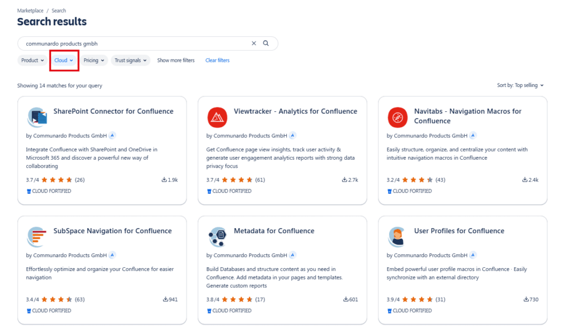The width and height of the screenshot is (570, 334).
Task: Open Viewtracker - Analytics for Confluence title
Action: pos(296,111)
